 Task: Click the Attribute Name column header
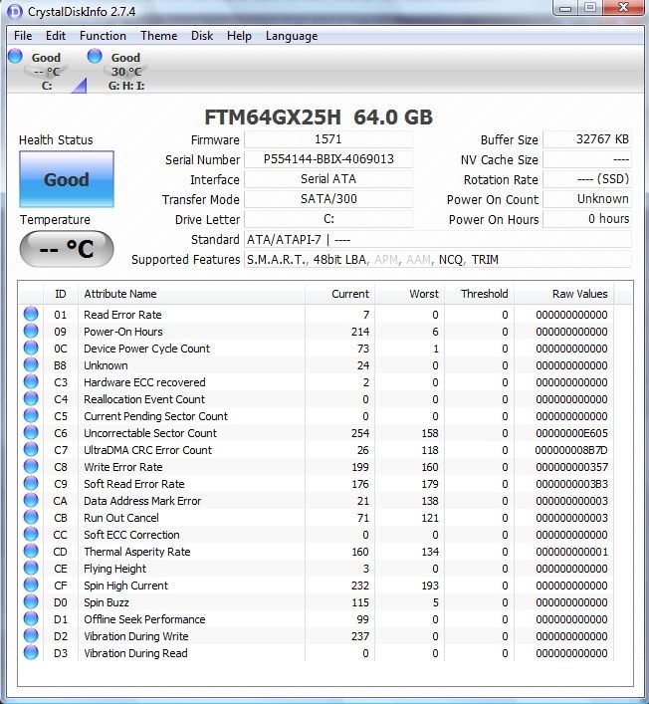(x=191, y=294)
